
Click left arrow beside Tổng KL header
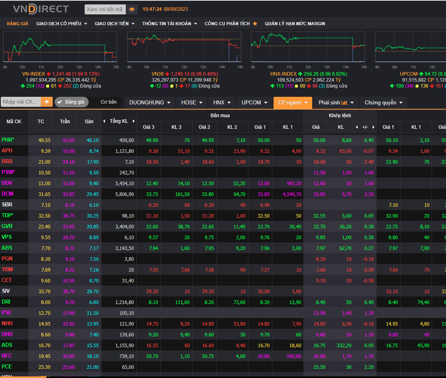tap(105, 121)
